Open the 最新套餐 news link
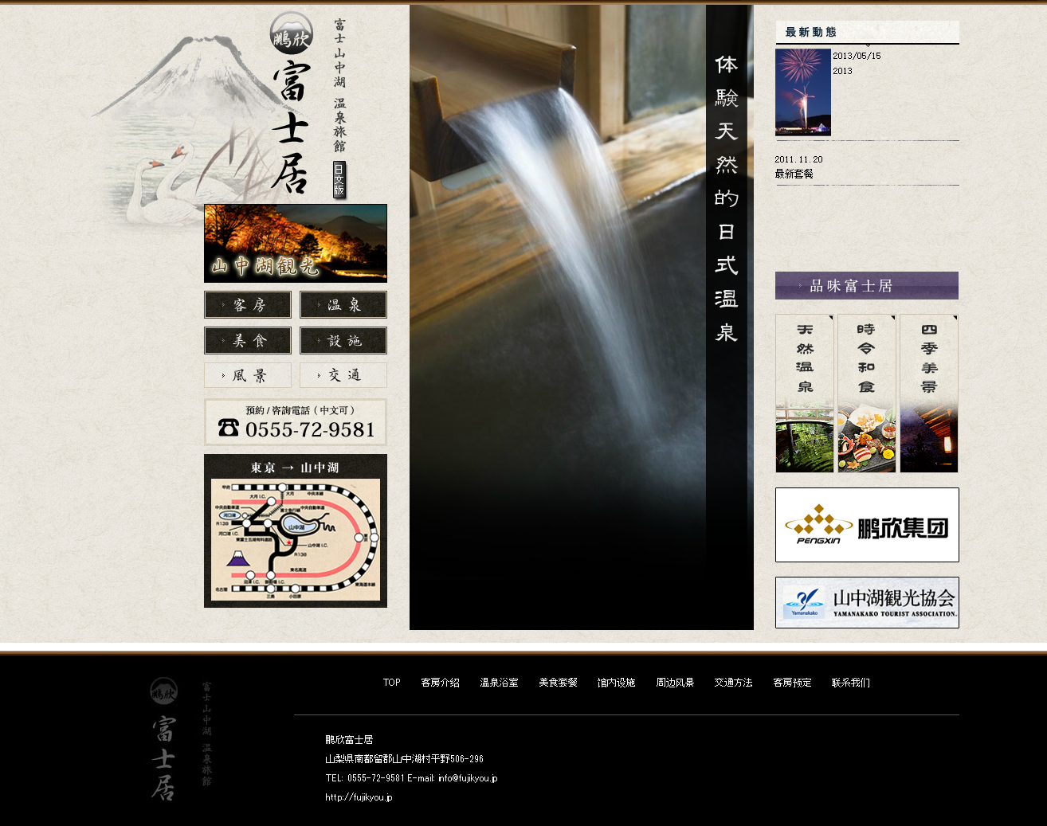The image size is (1047, 826). point(794,174)
